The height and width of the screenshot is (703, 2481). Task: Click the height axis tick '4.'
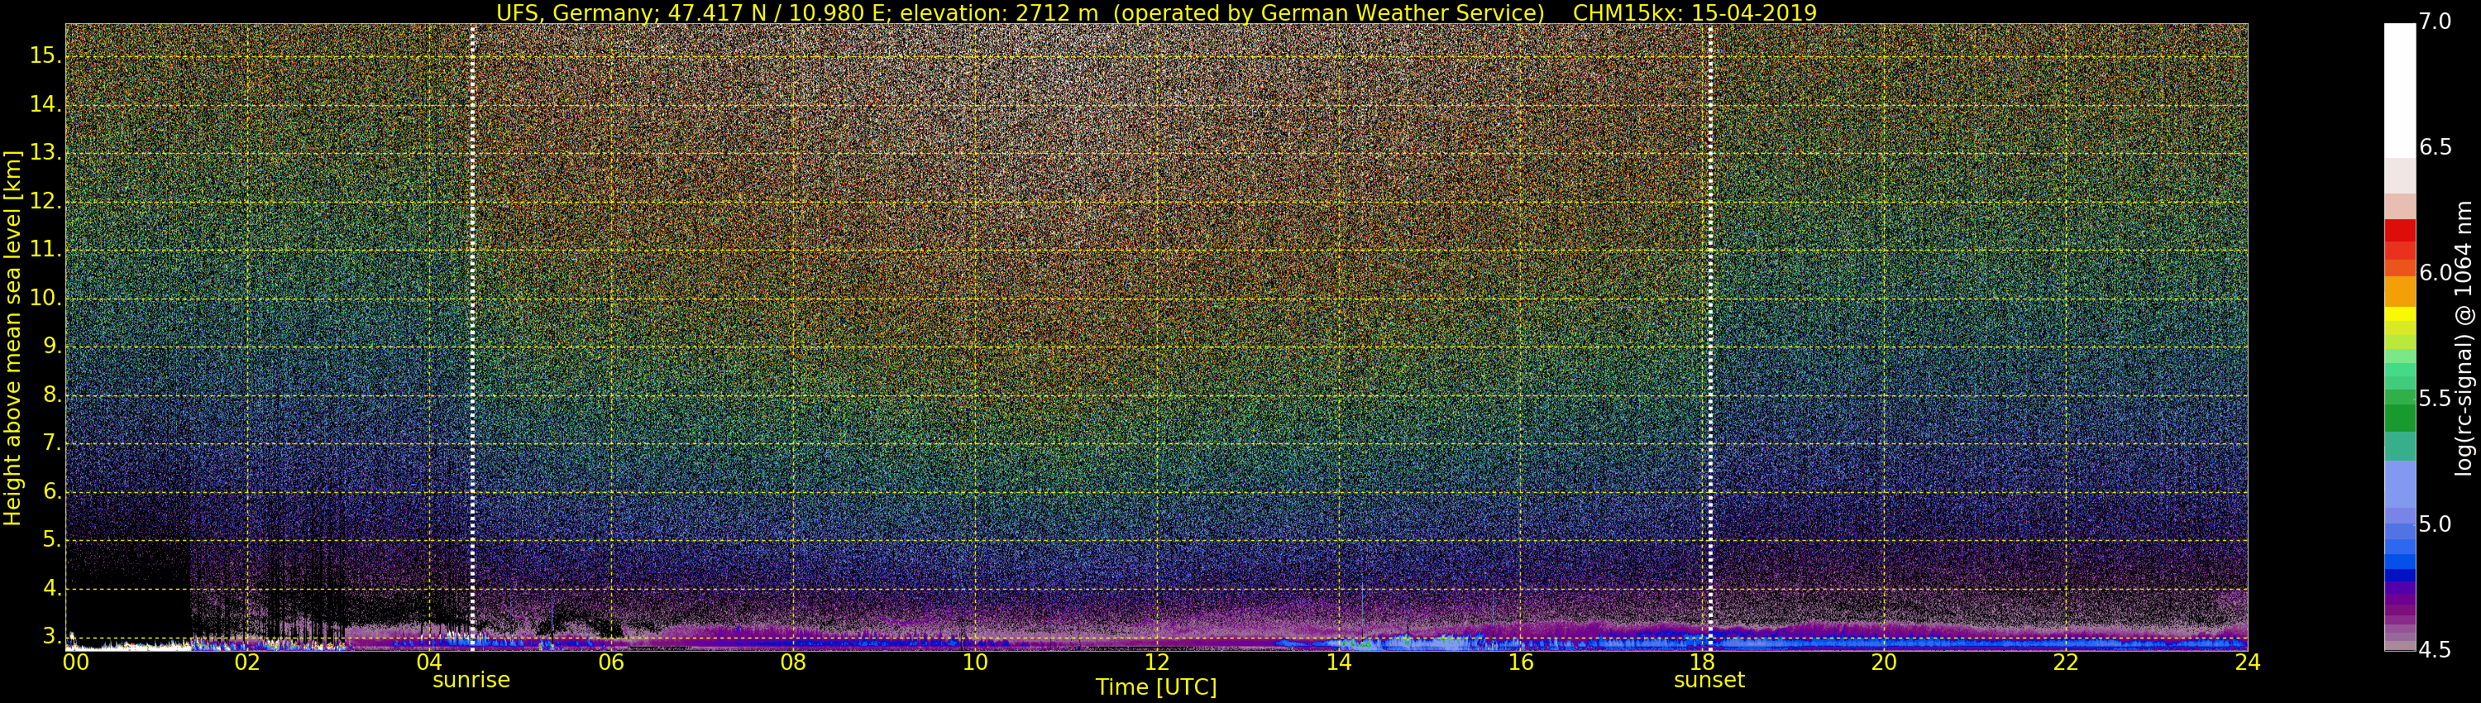coord(52,588)
